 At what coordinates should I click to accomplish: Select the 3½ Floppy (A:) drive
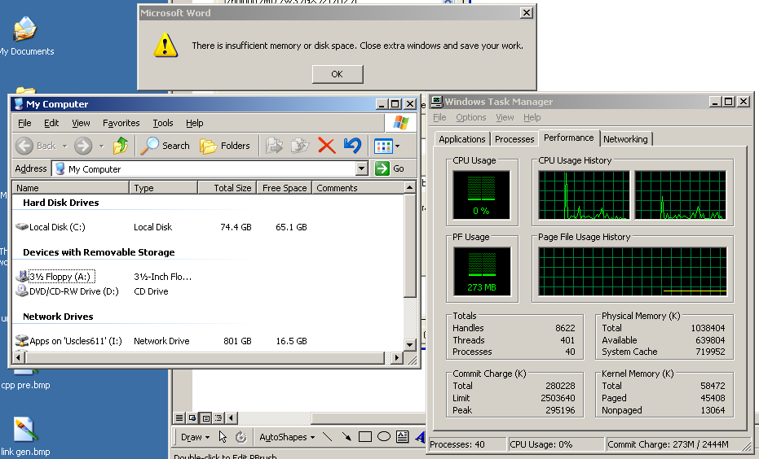[x=55, y=277]
